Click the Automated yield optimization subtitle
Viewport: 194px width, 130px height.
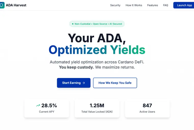click(97, 62)
